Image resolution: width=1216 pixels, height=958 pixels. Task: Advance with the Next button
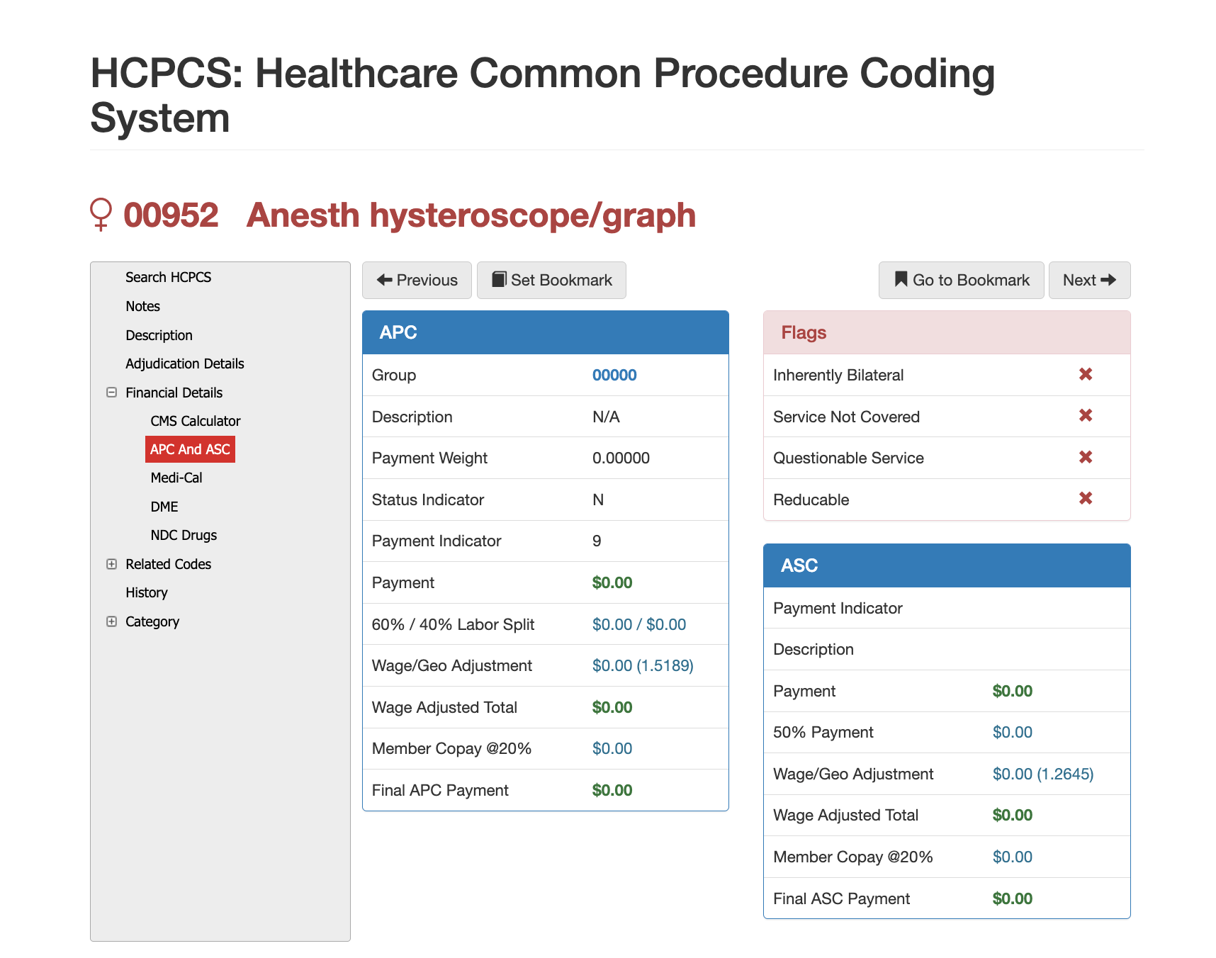pyautogui.click(x=1088, y=280)
